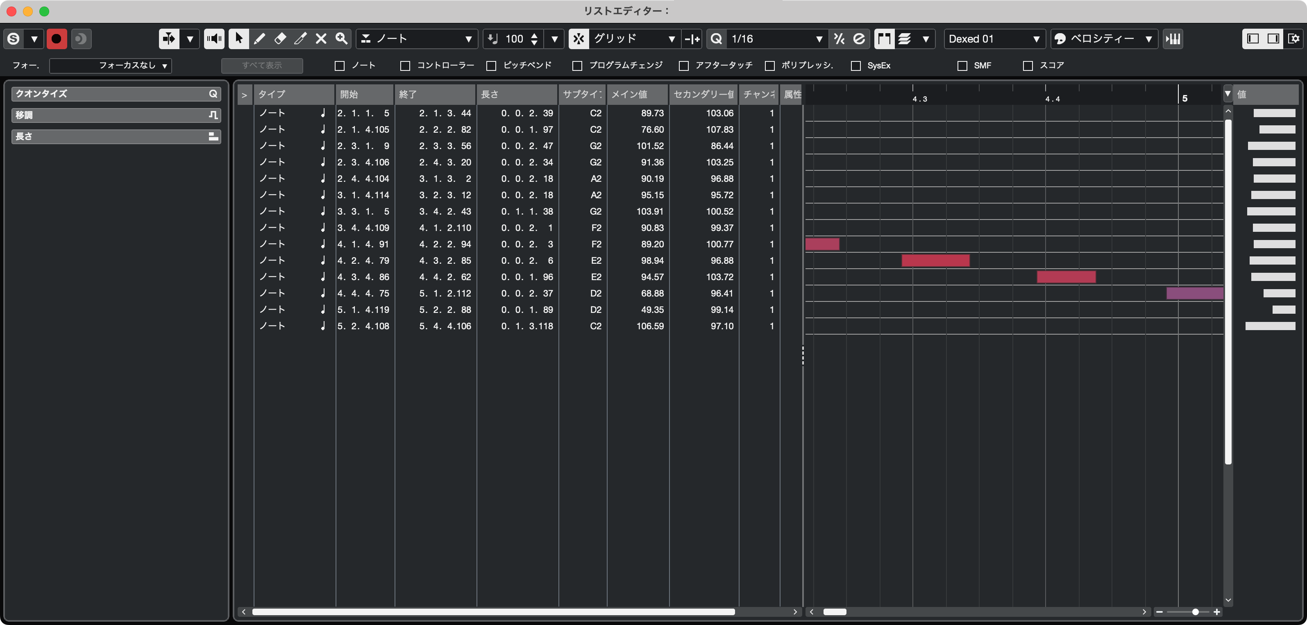Click the セカンダリー値 column header
This screenshot has height=625, width=1307.
[704, 94]
